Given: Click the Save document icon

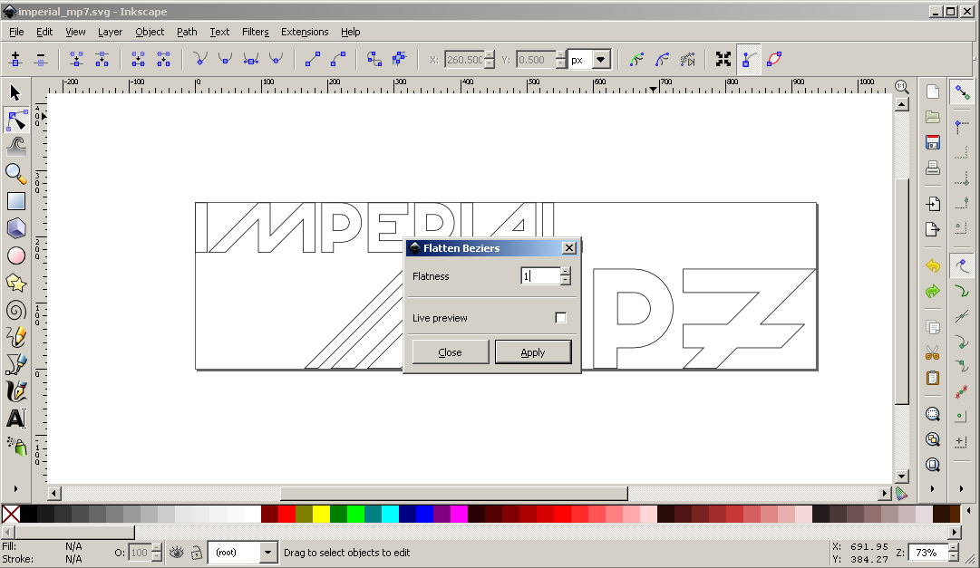Looking at the screenshot, I should tap(932, 142).
